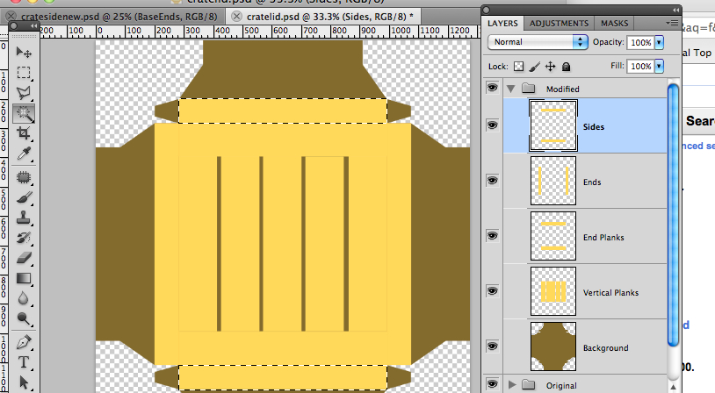715x393 pixels.
Task: Select the Blur tool
Action: (x=24, y=299)
